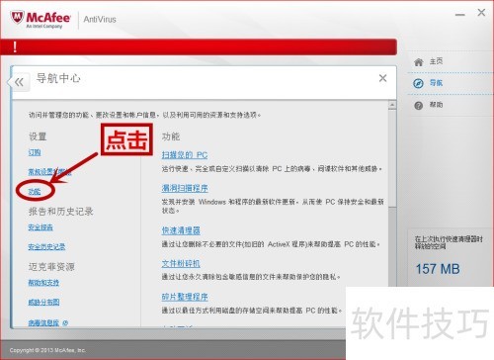Viewport: 494px width, 360px height.
Task: Click the McAfee shield logo
Action: [17, 18]
